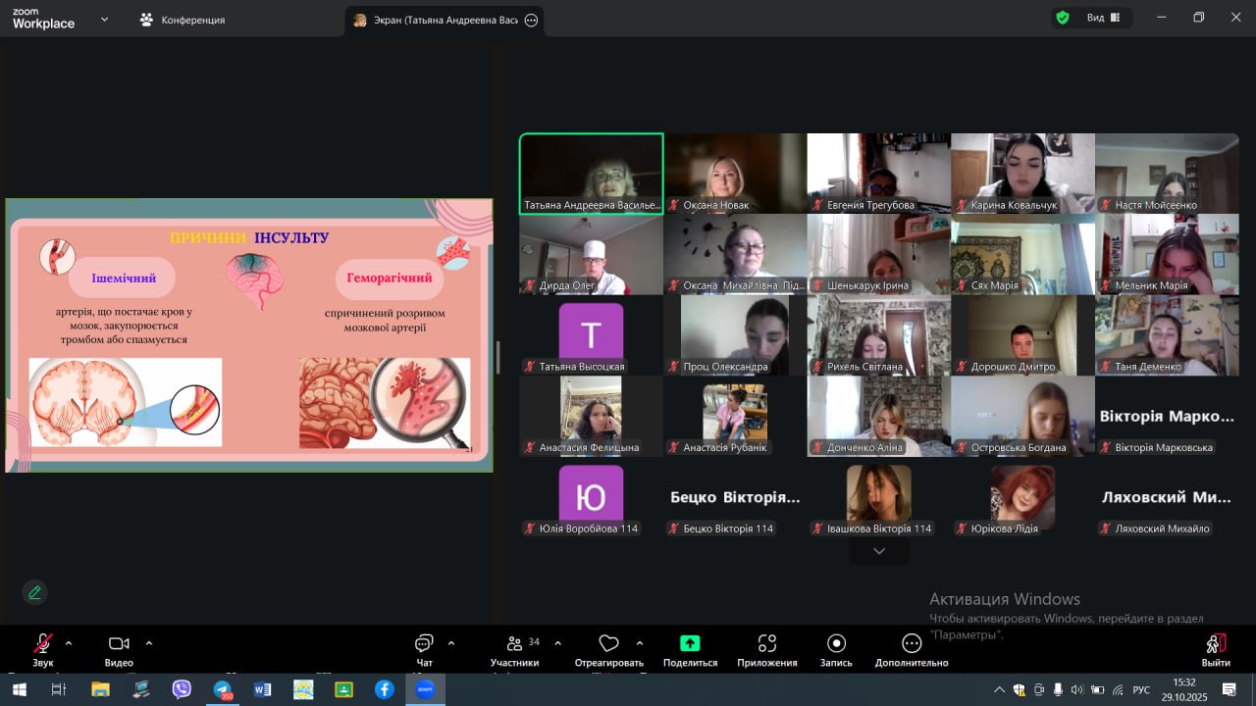
Task: Show more participants with down chevron
Action: click(878, 551)
